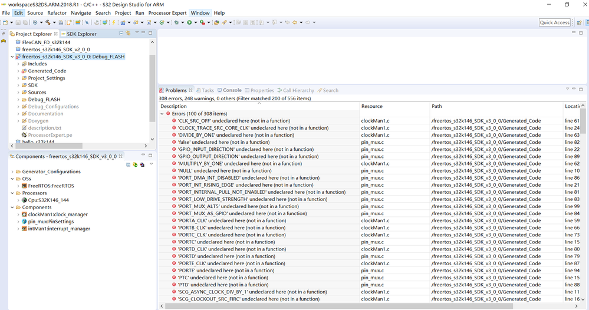Click the Debug bug icon
The image size is (589, 310).
(176, 22)
